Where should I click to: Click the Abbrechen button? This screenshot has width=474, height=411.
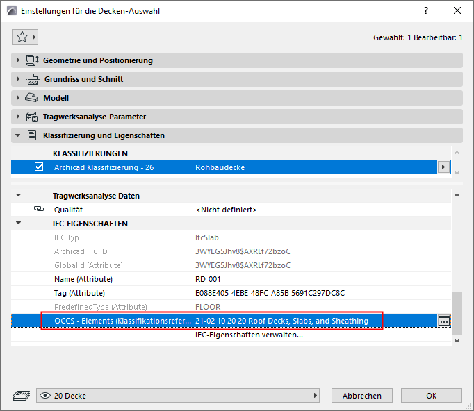pyautogui.click(x=362, y=395)
